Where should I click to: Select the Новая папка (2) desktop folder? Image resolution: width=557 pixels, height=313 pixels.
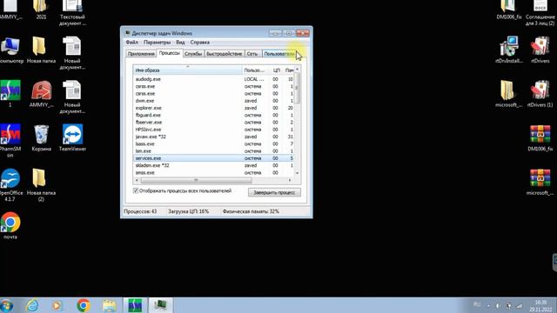[x=41, y=184]
